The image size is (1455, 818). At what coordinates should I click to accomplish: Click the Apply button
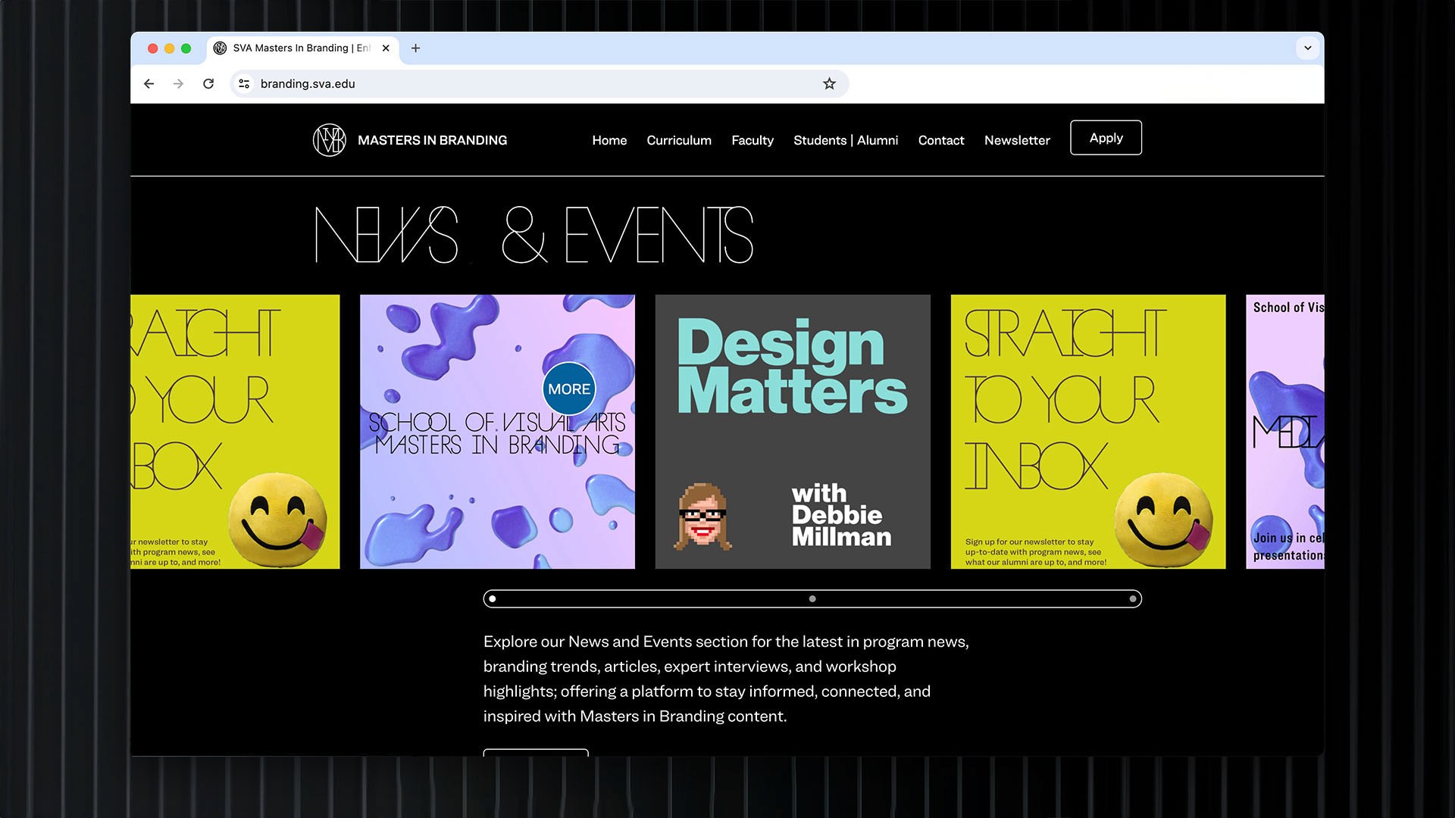click(1106, 138)
